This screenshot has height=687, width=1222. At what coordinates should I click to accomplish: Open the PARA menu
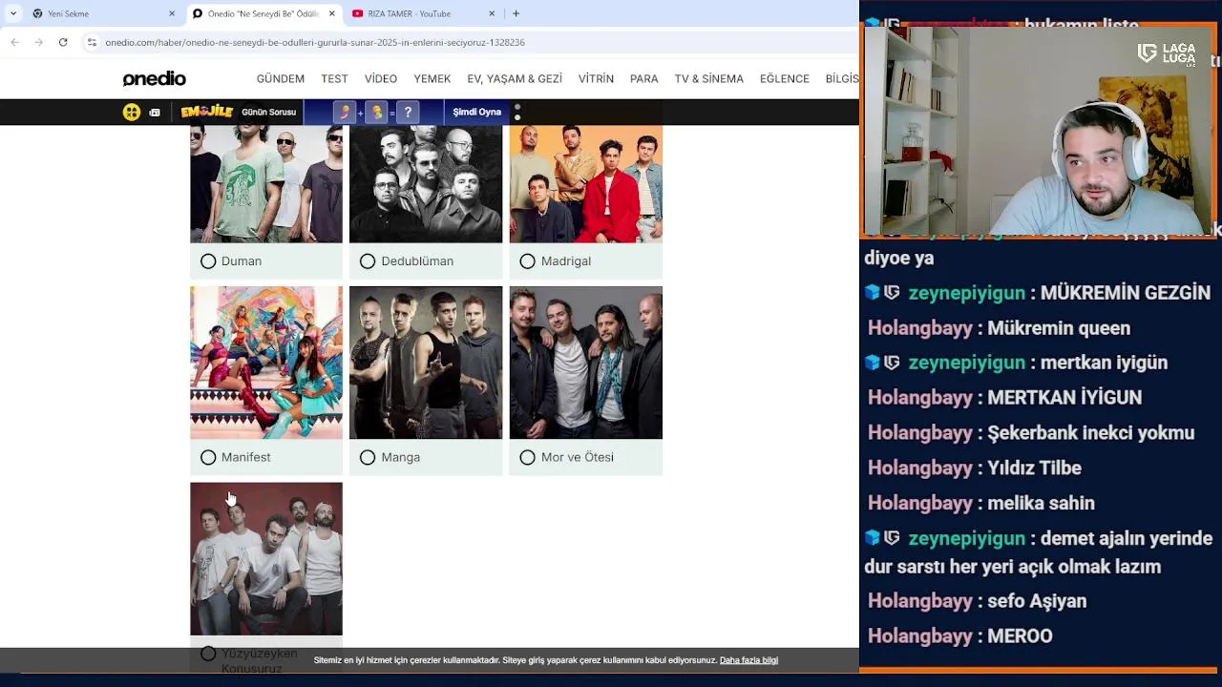click(x=644, y=79)
